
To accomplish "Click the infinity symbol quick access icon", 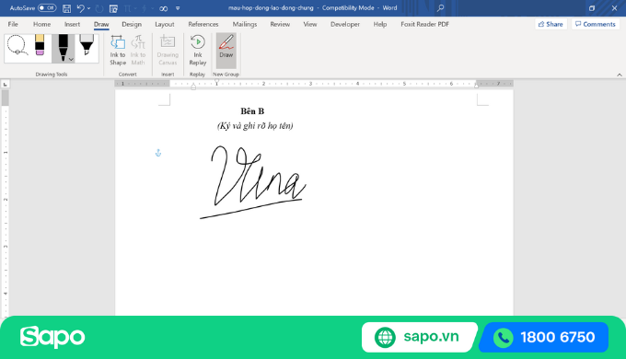I will (163, 8).
